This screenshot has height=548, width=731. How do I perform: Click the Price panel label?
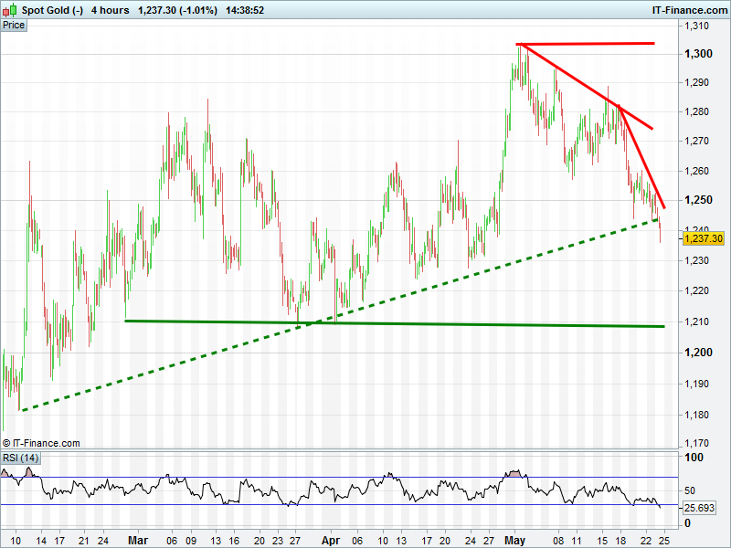pos(14,26)
